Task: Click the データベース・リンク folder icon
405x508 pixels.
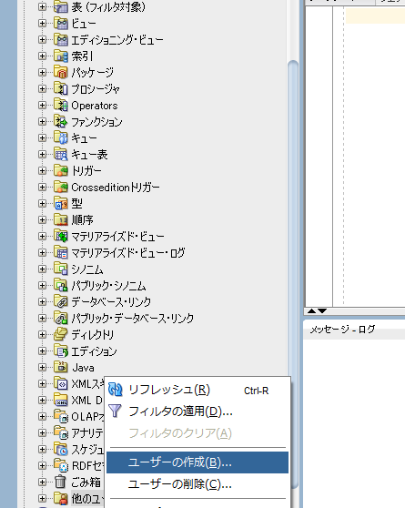Action: [x=61, y=302]
